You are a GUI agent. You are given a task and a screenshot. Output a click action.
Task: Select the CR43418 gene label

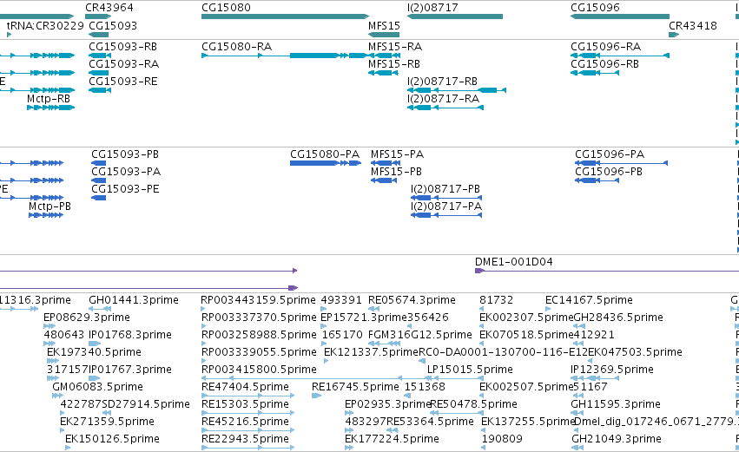coord(692,25)
